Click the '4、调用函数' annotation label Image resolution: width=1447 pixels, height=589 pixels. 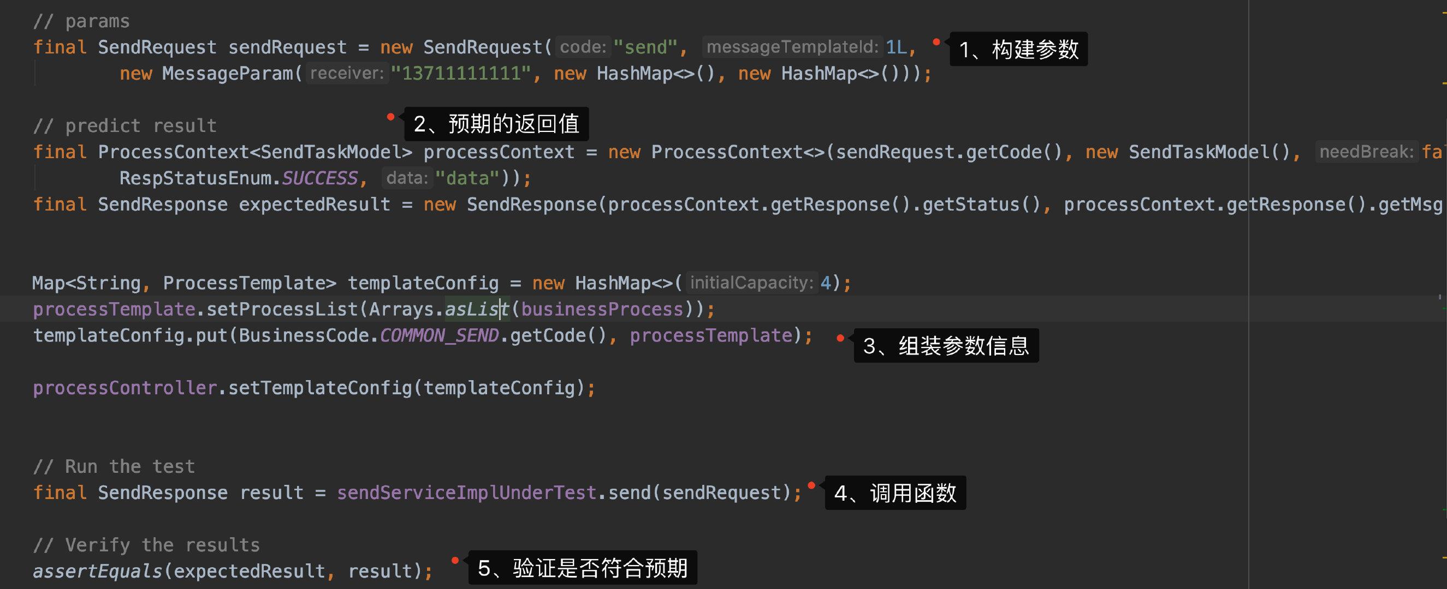895,493
